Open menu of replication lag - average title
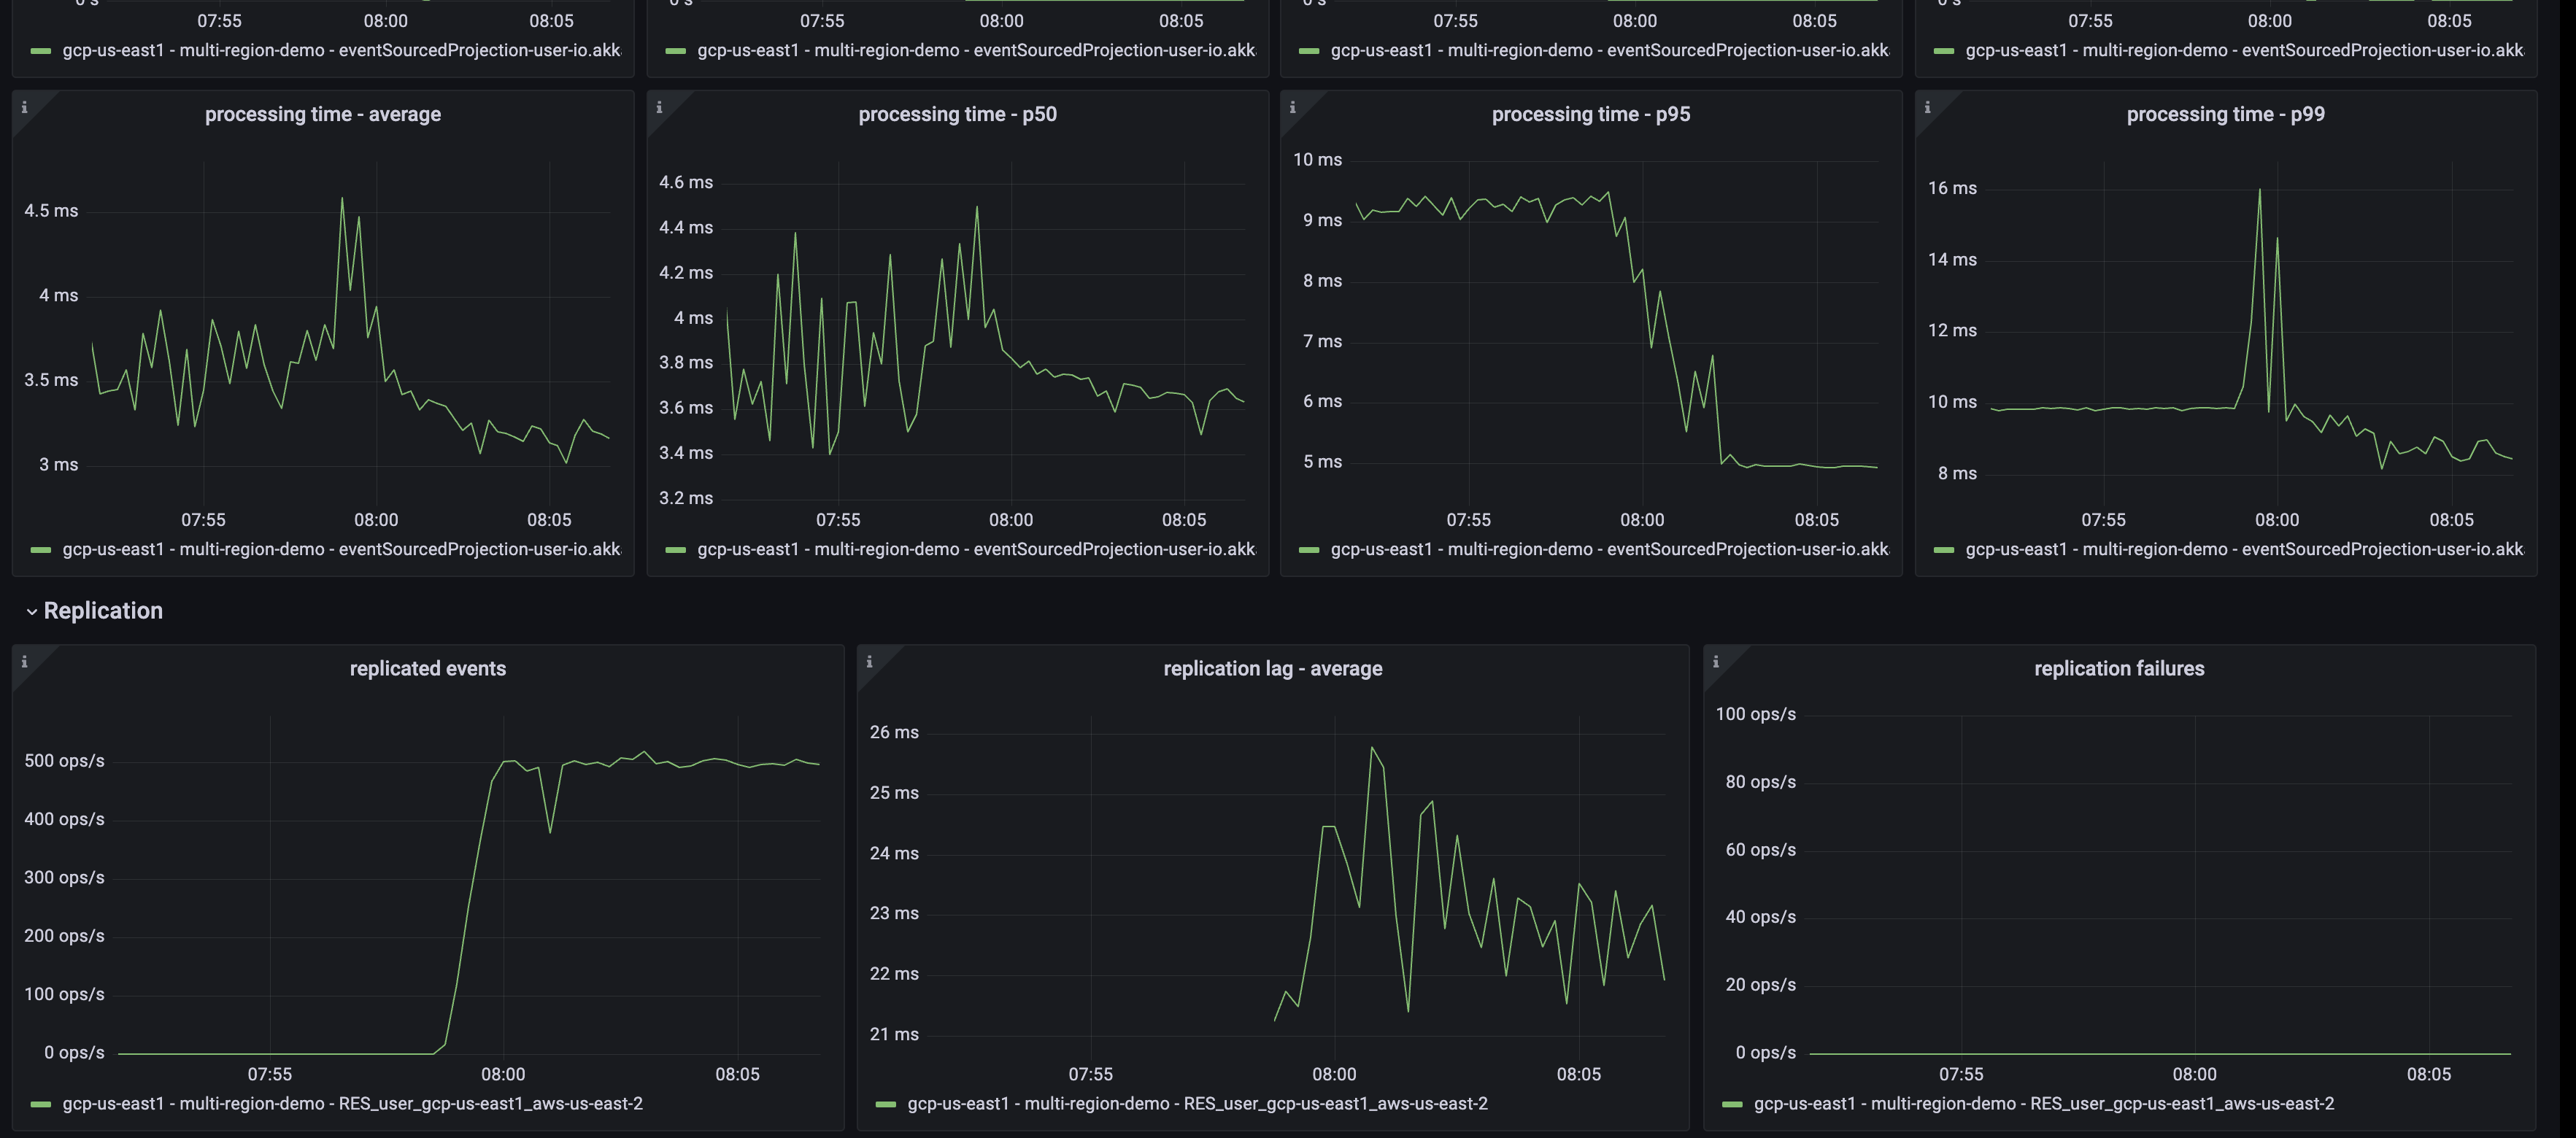This screenshot has height=1138, width=2576. tap(1273, 668)
